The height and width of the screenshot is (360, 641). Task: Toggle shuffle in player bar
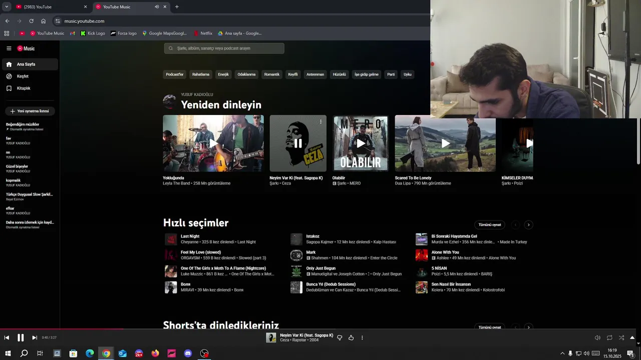tap(621, 337)
